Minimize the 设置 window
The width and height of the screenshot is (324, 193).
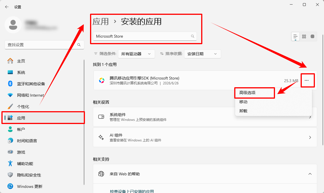(291, 5)
